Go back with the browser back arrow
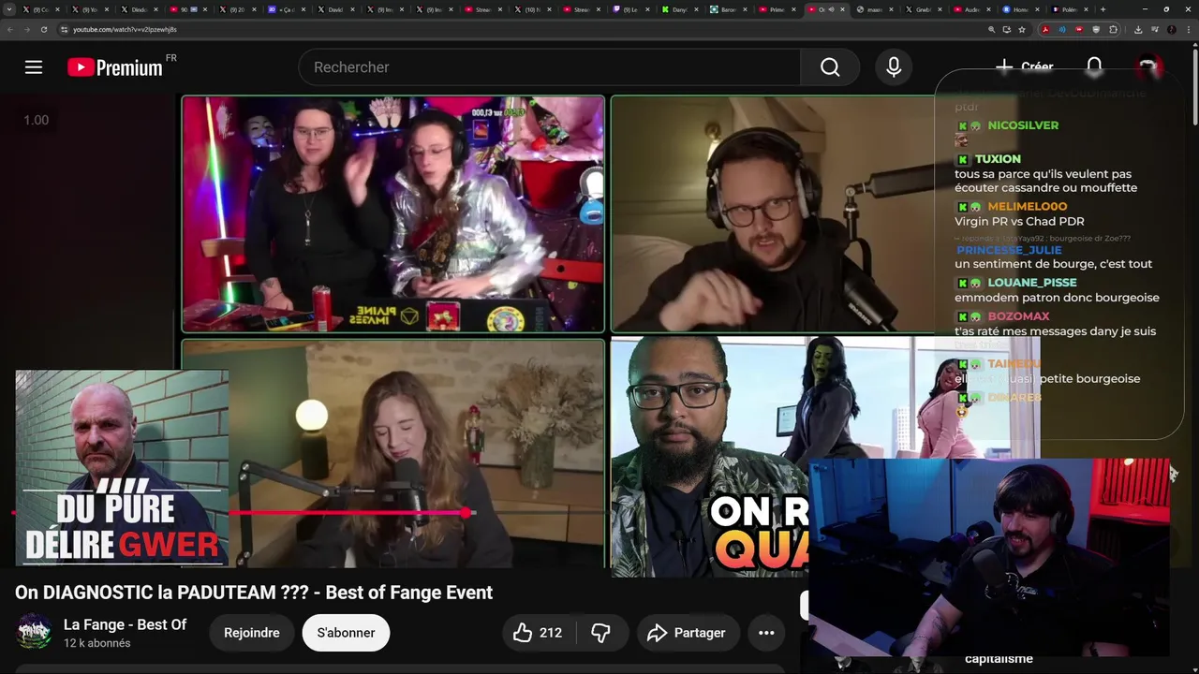This screenshot has width=1199, height=674. (10, 30)
